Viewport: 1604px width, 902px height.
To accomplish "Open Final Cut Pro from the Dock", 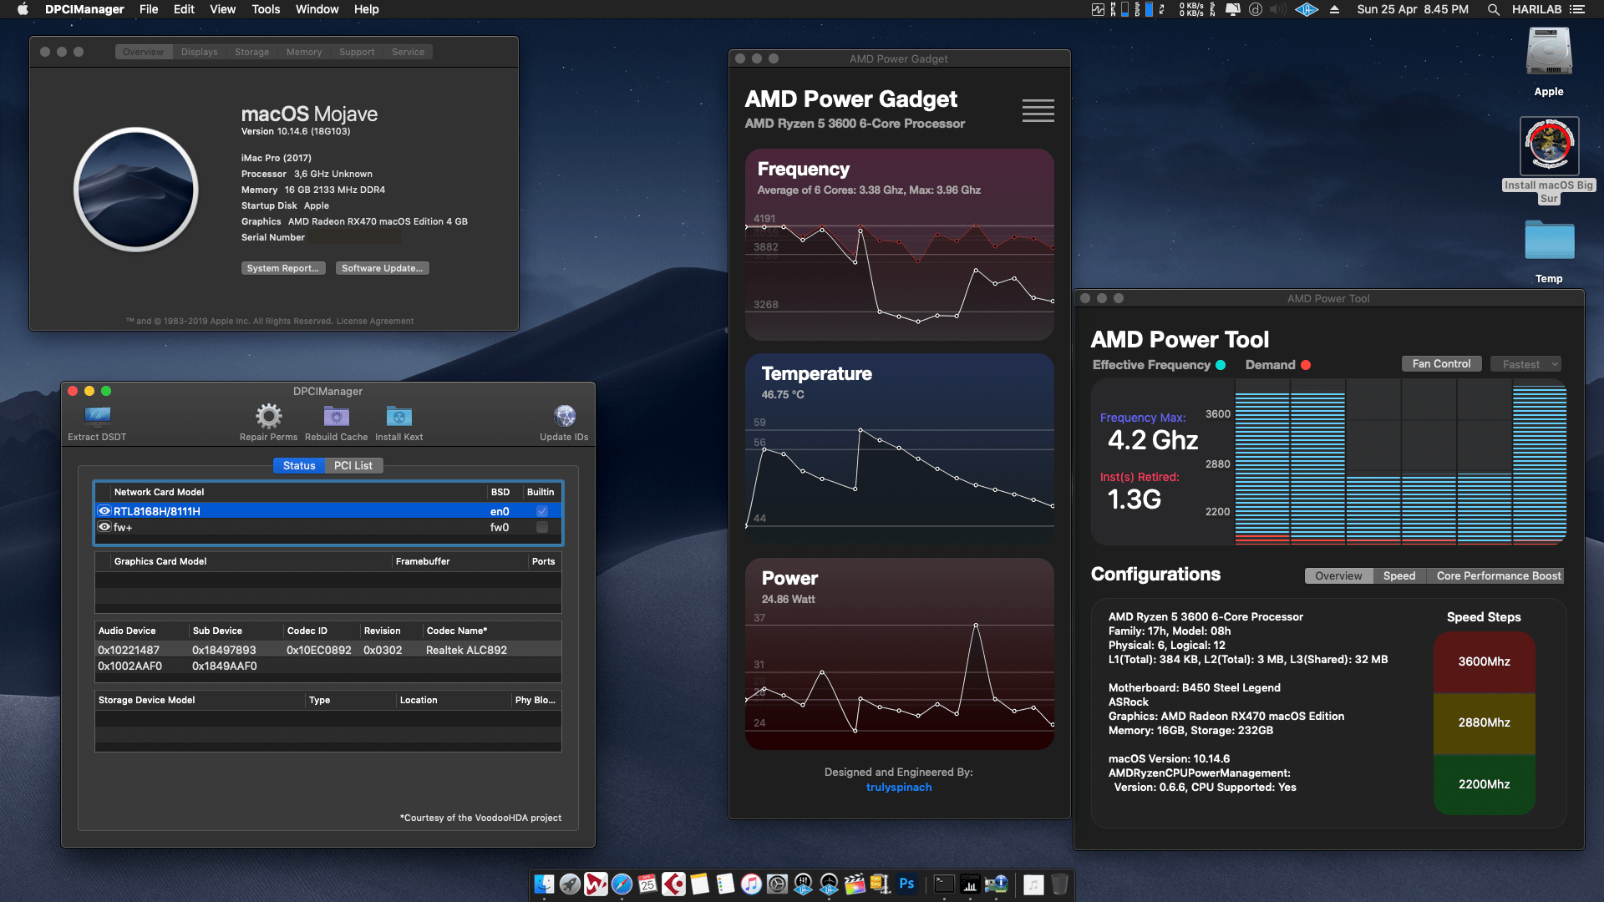I will (x=855, y=884).
